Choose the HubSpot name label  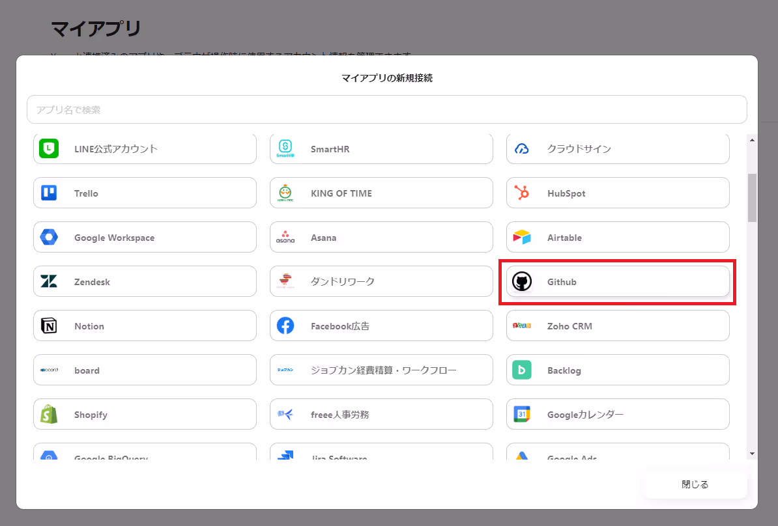(566, 193)
